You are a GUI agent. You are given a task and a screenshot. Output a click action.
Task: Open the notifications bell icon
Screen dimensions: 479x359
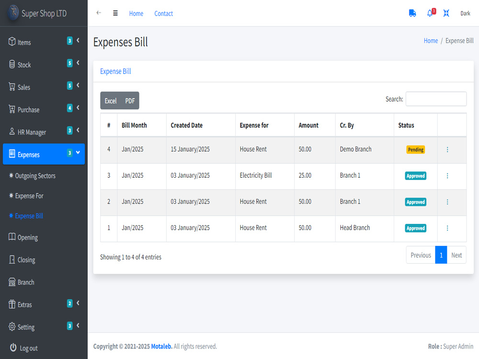pos(430,13)
